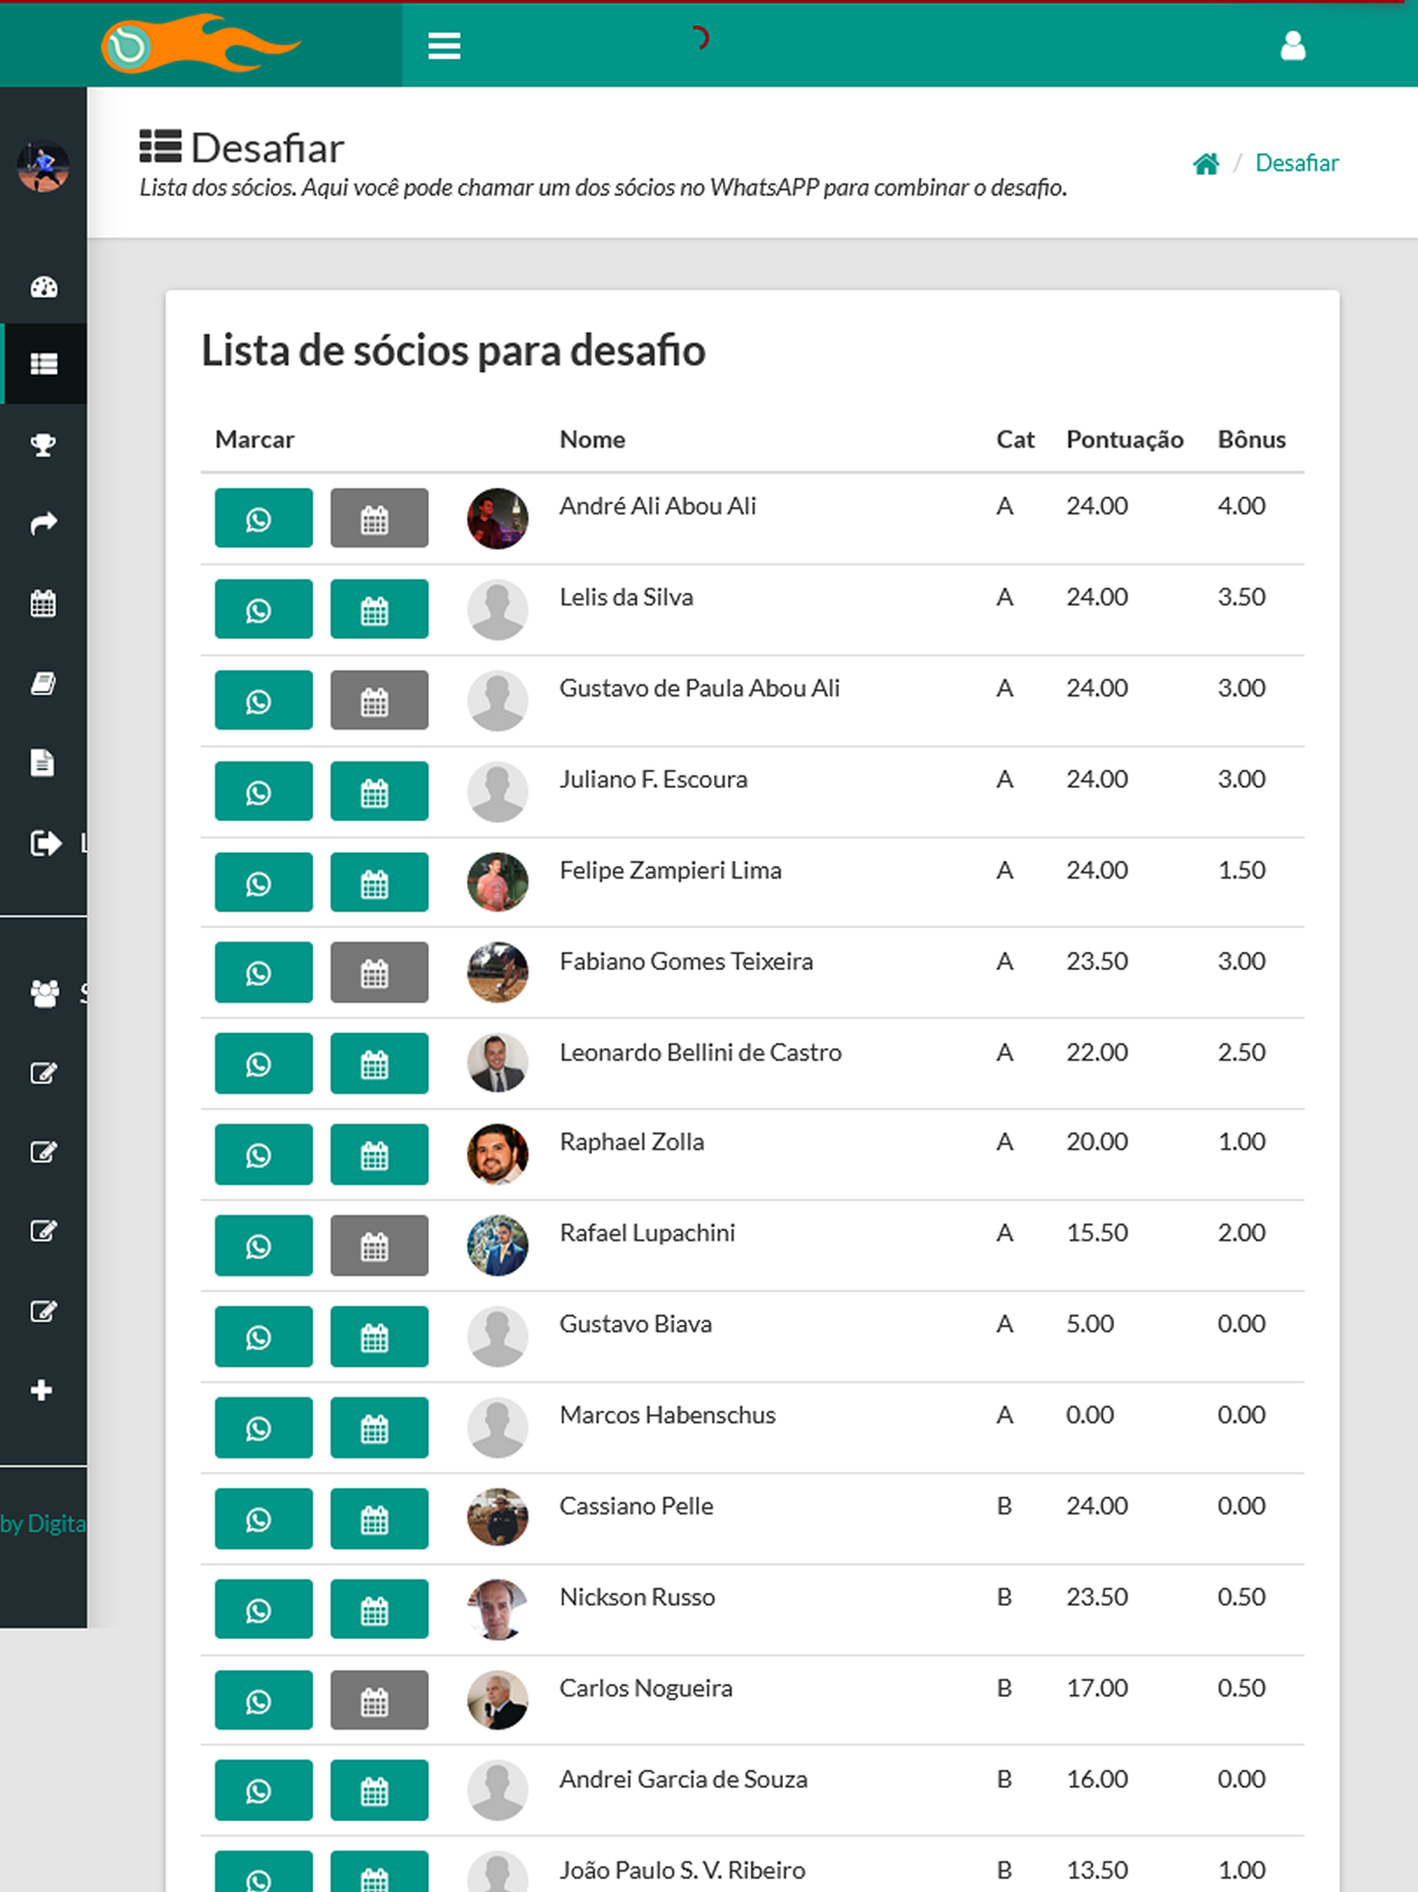Message Lelis da Silva on WhatsApp
Screen dimensions: 1418x1892
pos(263,609)
